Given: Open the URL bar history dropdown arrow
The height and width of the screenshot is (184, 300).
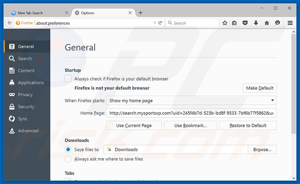Looking at the screenshot, I should click(155, 23).
